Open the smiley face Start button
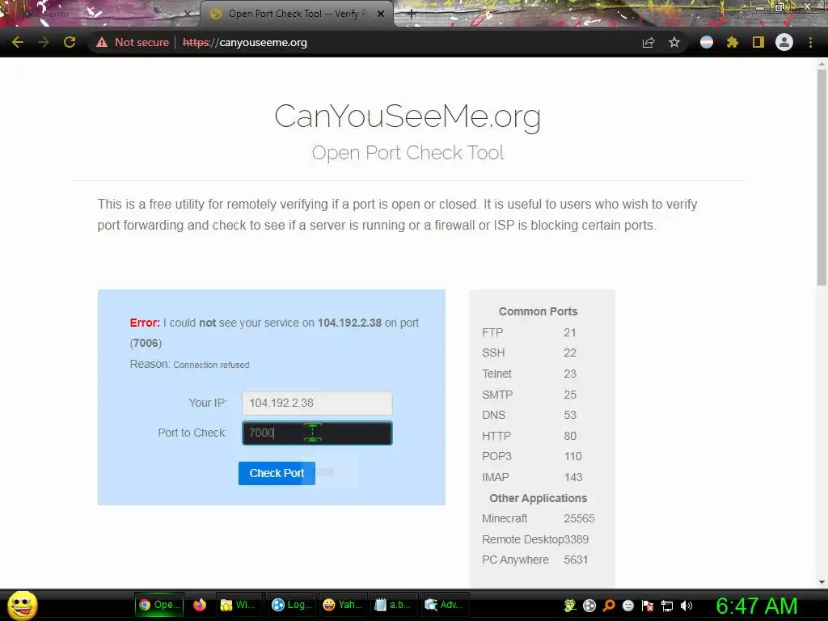Screen dimensions: 828x621 coord(22,605)
